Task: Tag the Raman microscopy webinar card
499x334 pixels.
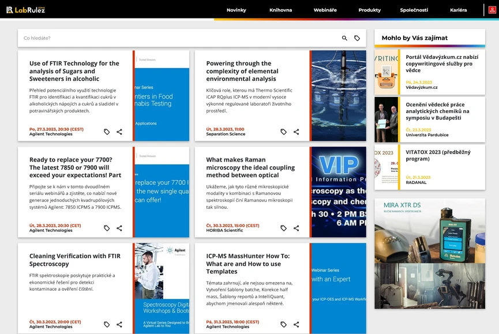Action: (x=284, y=228)
